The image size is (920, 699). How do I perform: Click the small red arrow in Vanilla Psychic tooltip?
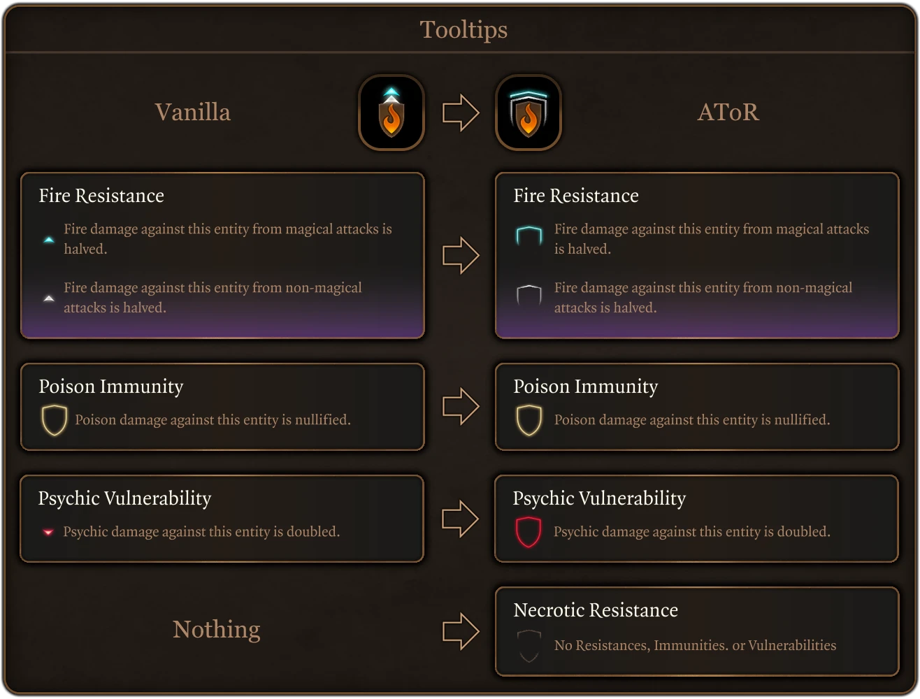(48, 532)
